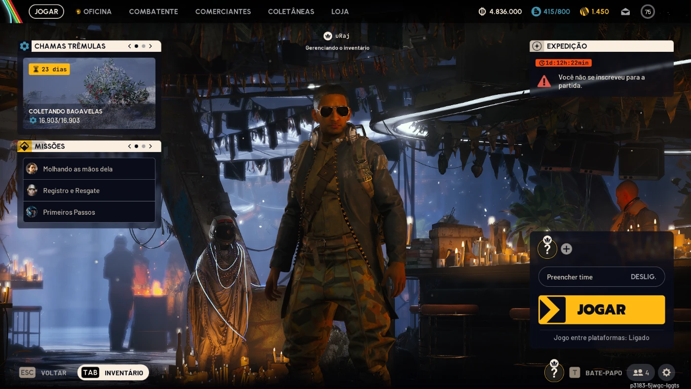Click the add teammate plus icon
This screenshot has height=389, width=691.
[x=567, y=249]
